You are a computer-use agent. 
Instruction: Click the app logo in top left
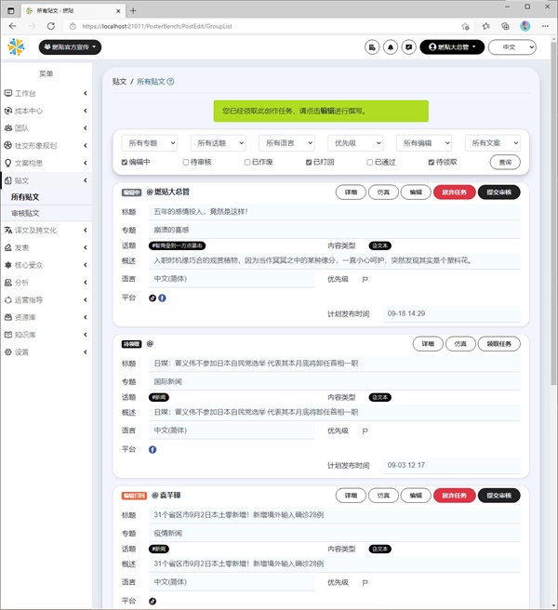pyautogui.click(x=17, y=46)
